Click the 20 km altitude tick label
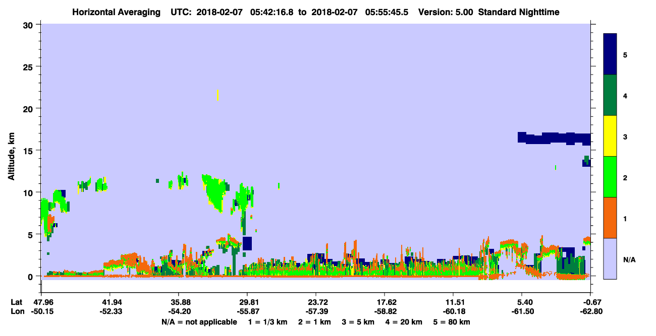 pyautogui.click(x=29, y=108)
